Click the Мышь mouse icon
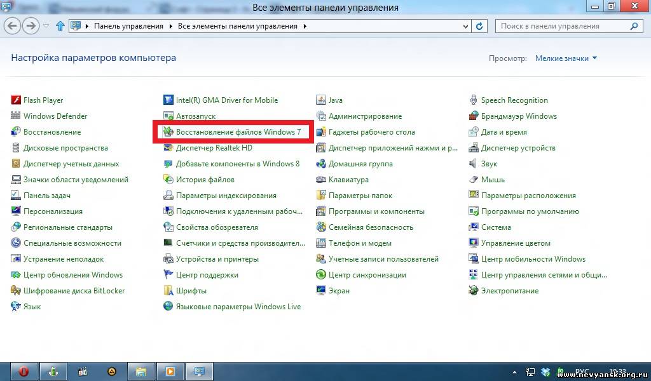651x381 pixels. click(473, 180)
